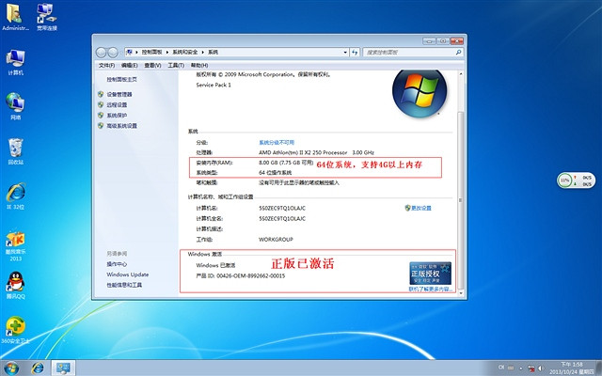Click the 64 位操作系统 value
This screenshot has height=376, width=602.
(x=275, y=173)
